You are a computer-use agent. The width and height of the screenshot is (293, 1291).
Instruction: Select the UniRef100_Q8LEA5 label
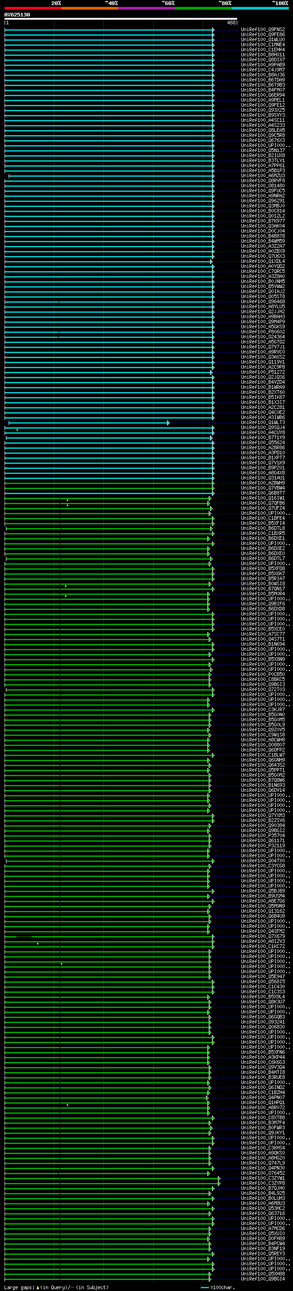tap(263, 131)
